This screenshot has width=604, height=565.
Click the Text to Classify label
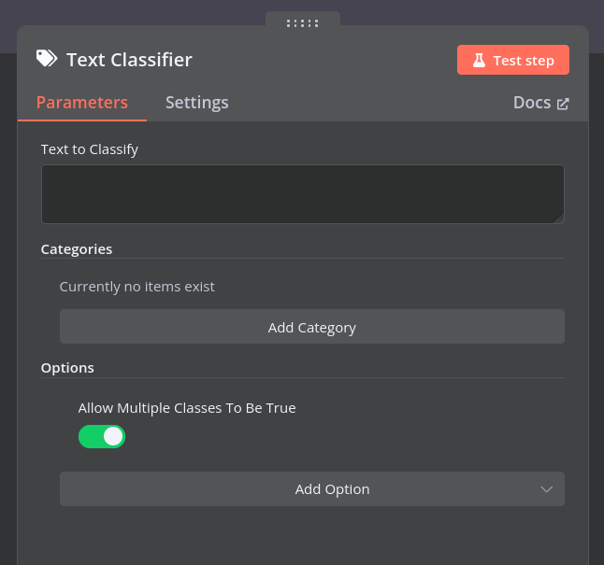coord(90,149)
